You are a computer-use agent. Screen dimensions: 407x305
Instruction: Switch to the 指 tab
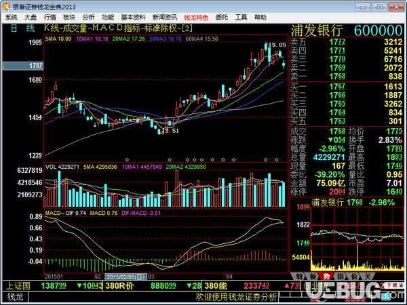click(x=341, y=277)
